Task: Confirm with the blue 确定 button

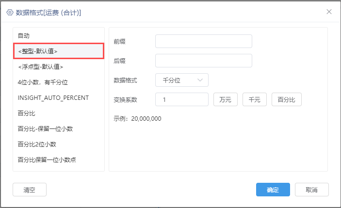Action: 273,190
